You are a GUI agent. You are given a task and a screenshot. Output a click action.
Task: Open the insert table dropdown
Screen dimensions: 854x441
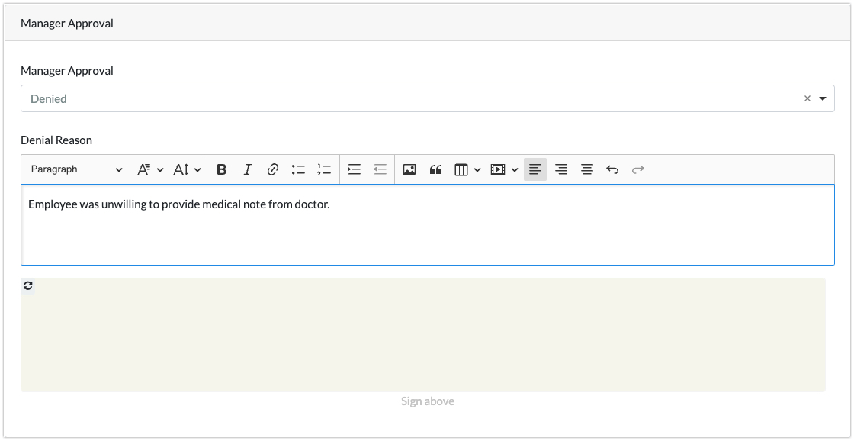click(467, 169)
